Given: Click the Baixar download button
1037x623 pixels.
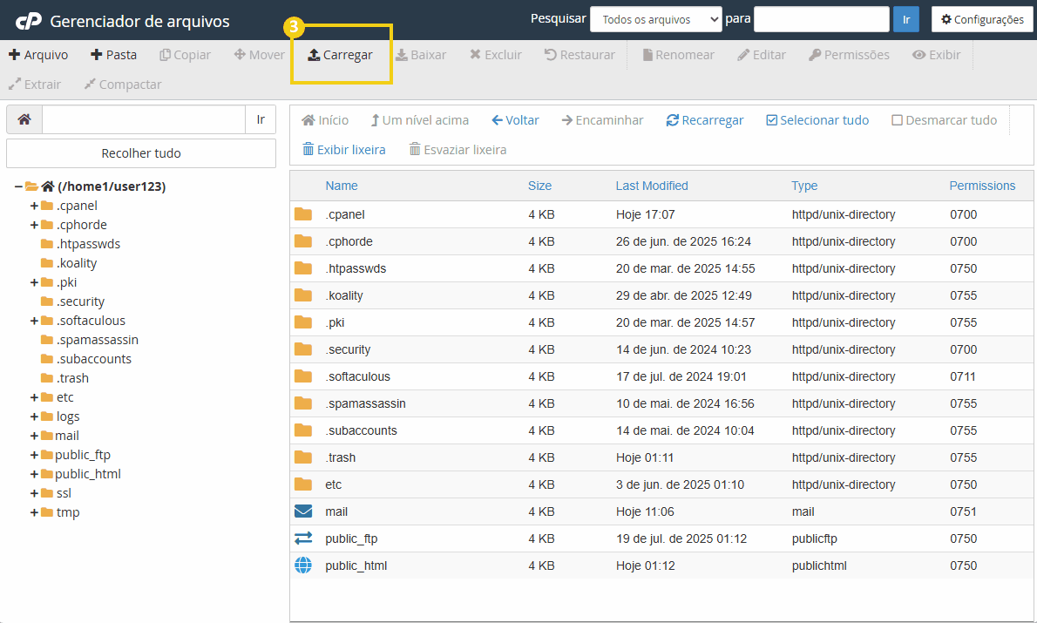Looking at the screenshot, I should pos(421,55).
